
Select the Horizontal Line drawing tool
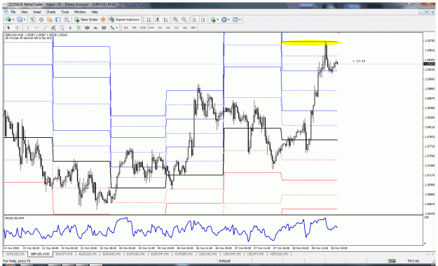coord(36,27)
